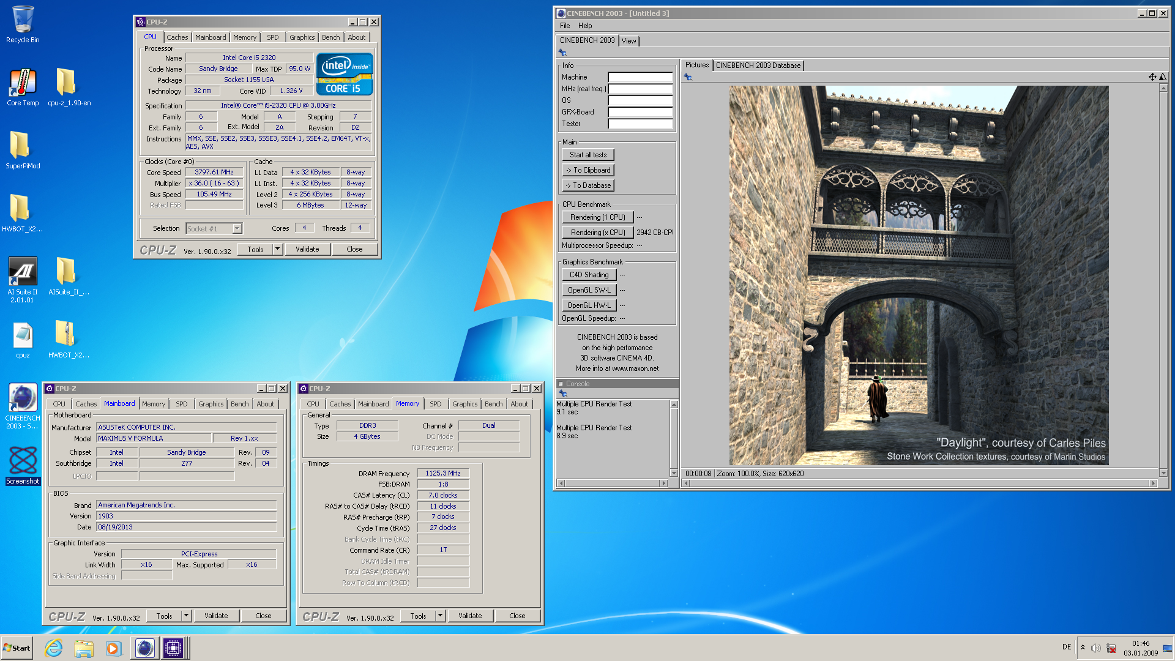The image size is (1175, 661).
Task: Run the C4D Shading benchmark
Action: pos(589,275)
